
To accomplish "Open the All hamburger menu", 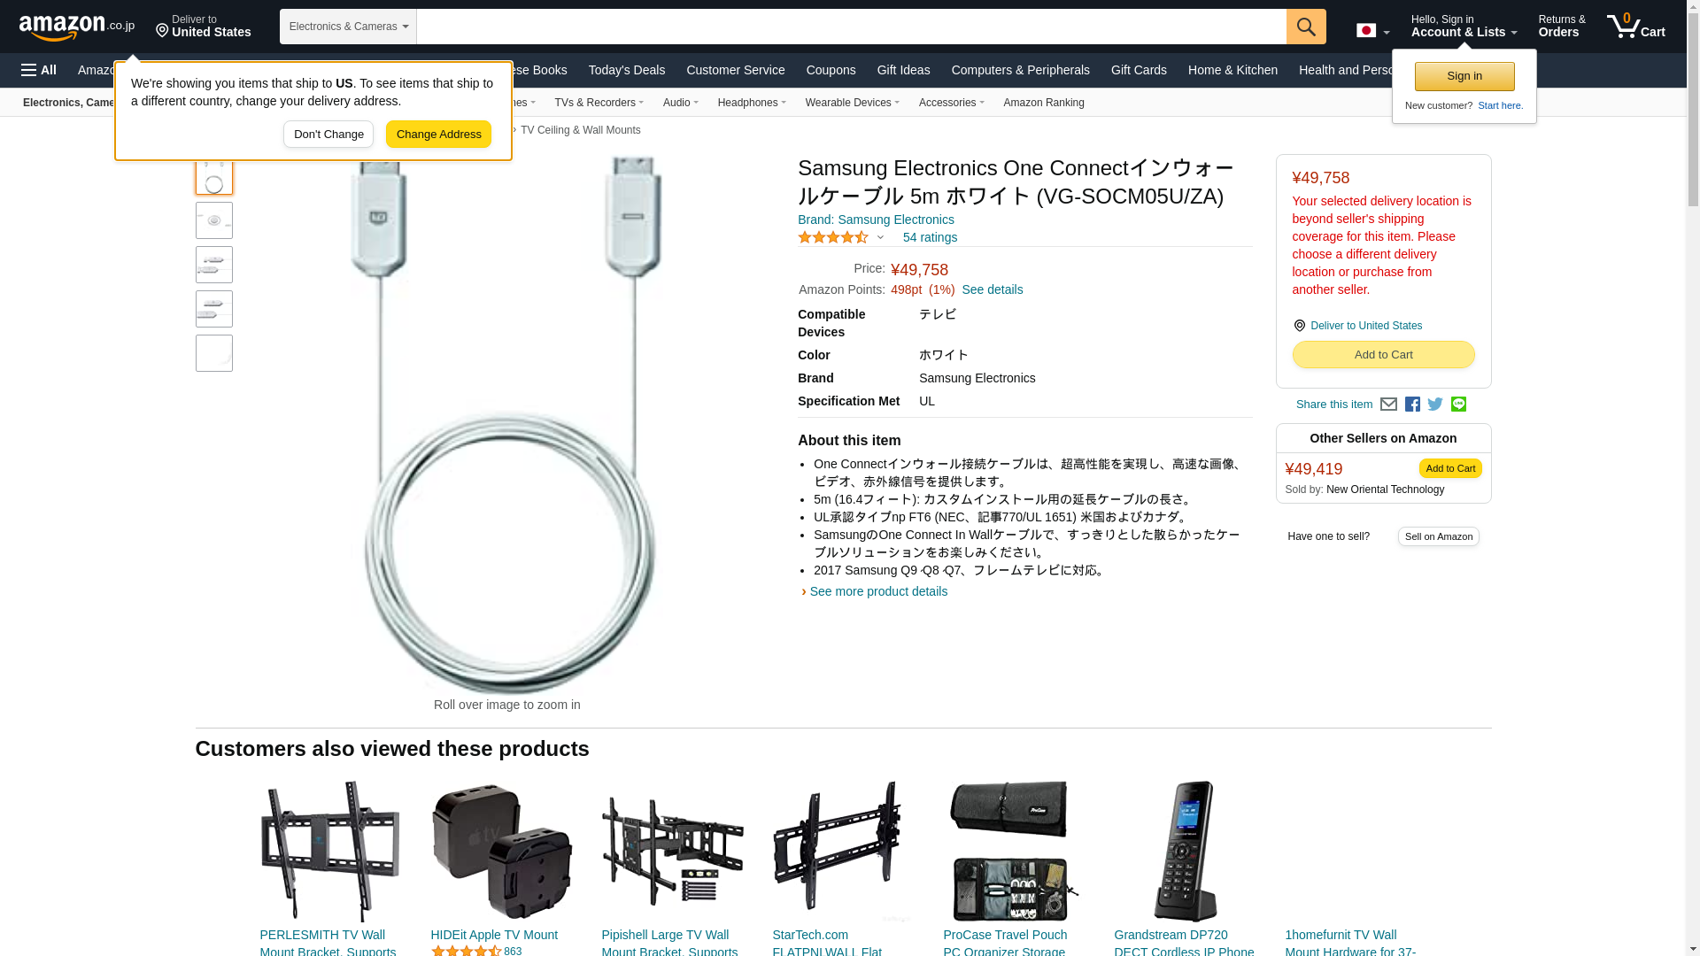I will click(x=39, y=70).
